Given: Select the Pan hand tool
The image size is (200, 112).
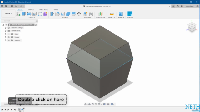Looking at the screenshot, I should tap(93, 104).
